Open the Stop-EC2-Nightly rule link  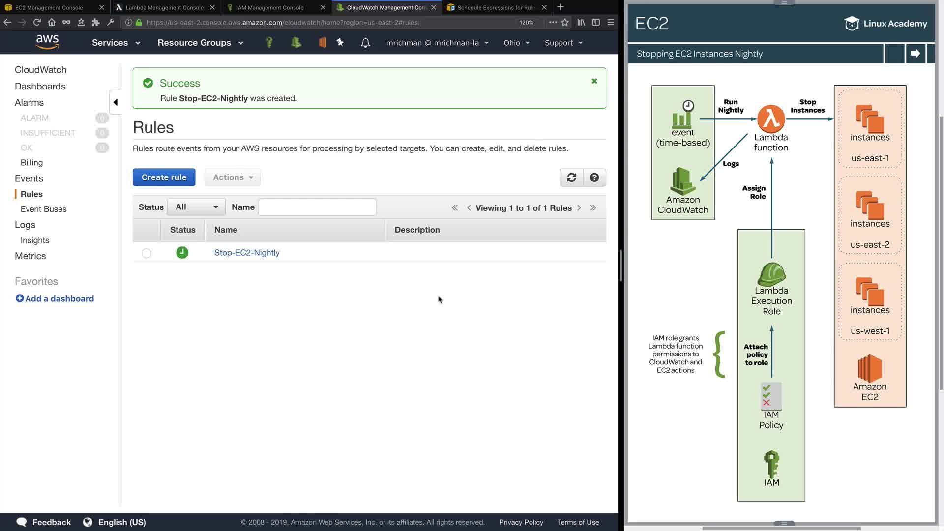point(247,253)
